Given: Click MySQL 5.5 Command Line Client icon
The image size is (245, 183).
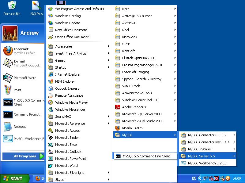Looking at the screenshot, I should coord(118,156).
